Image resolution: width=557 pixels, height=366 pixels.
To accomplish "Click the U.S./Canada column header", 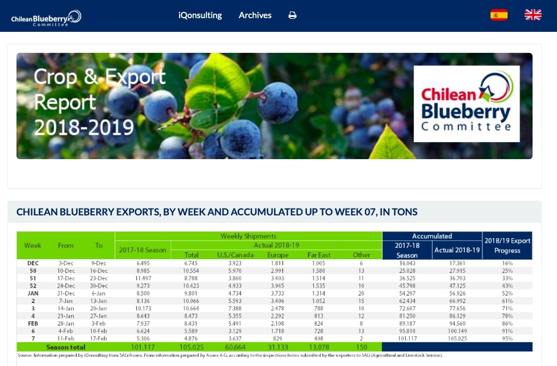I will pyautogui.click(x=235, y=255).
